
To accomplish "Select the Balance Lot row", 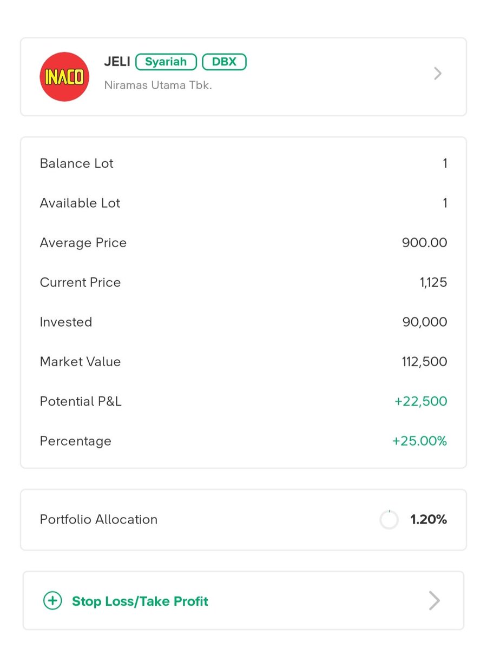I will point(243,163).
